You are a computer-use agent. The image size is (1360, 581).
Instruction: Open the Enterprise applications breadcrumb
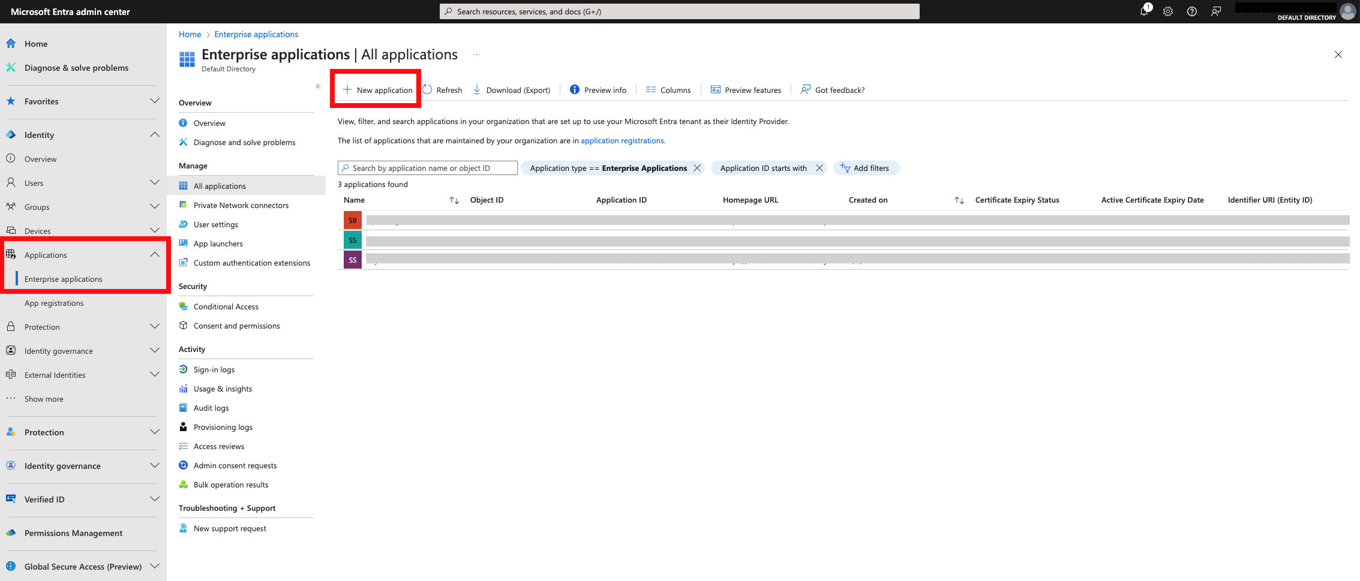coord(256,34)
